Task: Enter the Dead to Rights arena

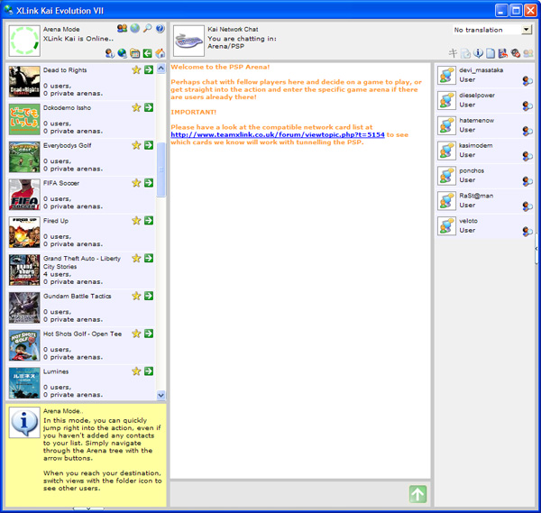Action: click(149, 69)
